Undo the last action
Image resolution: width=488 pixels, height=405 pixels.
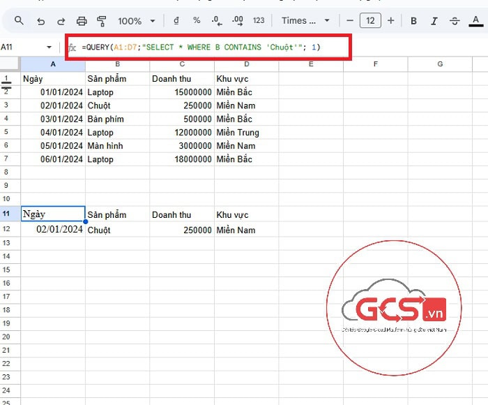coord(40,21)
